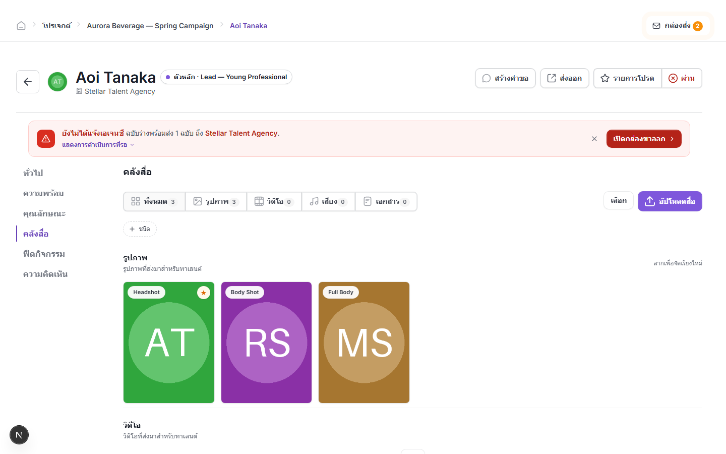Click ลากเพื่อจัดเรียงใหม่ hint text
This screenshot has width=726, height=454.
pos(678,263)
